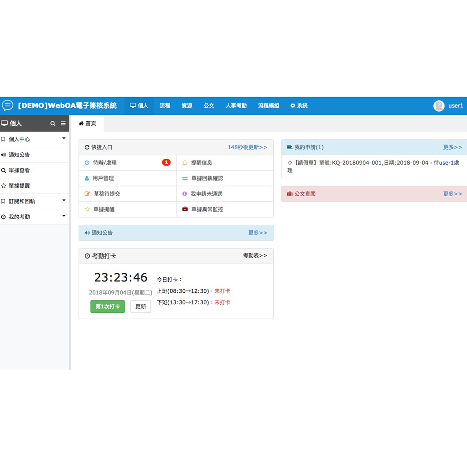Viewport: 467px width, 467px height.
Task: Click 更多>> in 公文查閱 panel
Action: pos(452,193)
